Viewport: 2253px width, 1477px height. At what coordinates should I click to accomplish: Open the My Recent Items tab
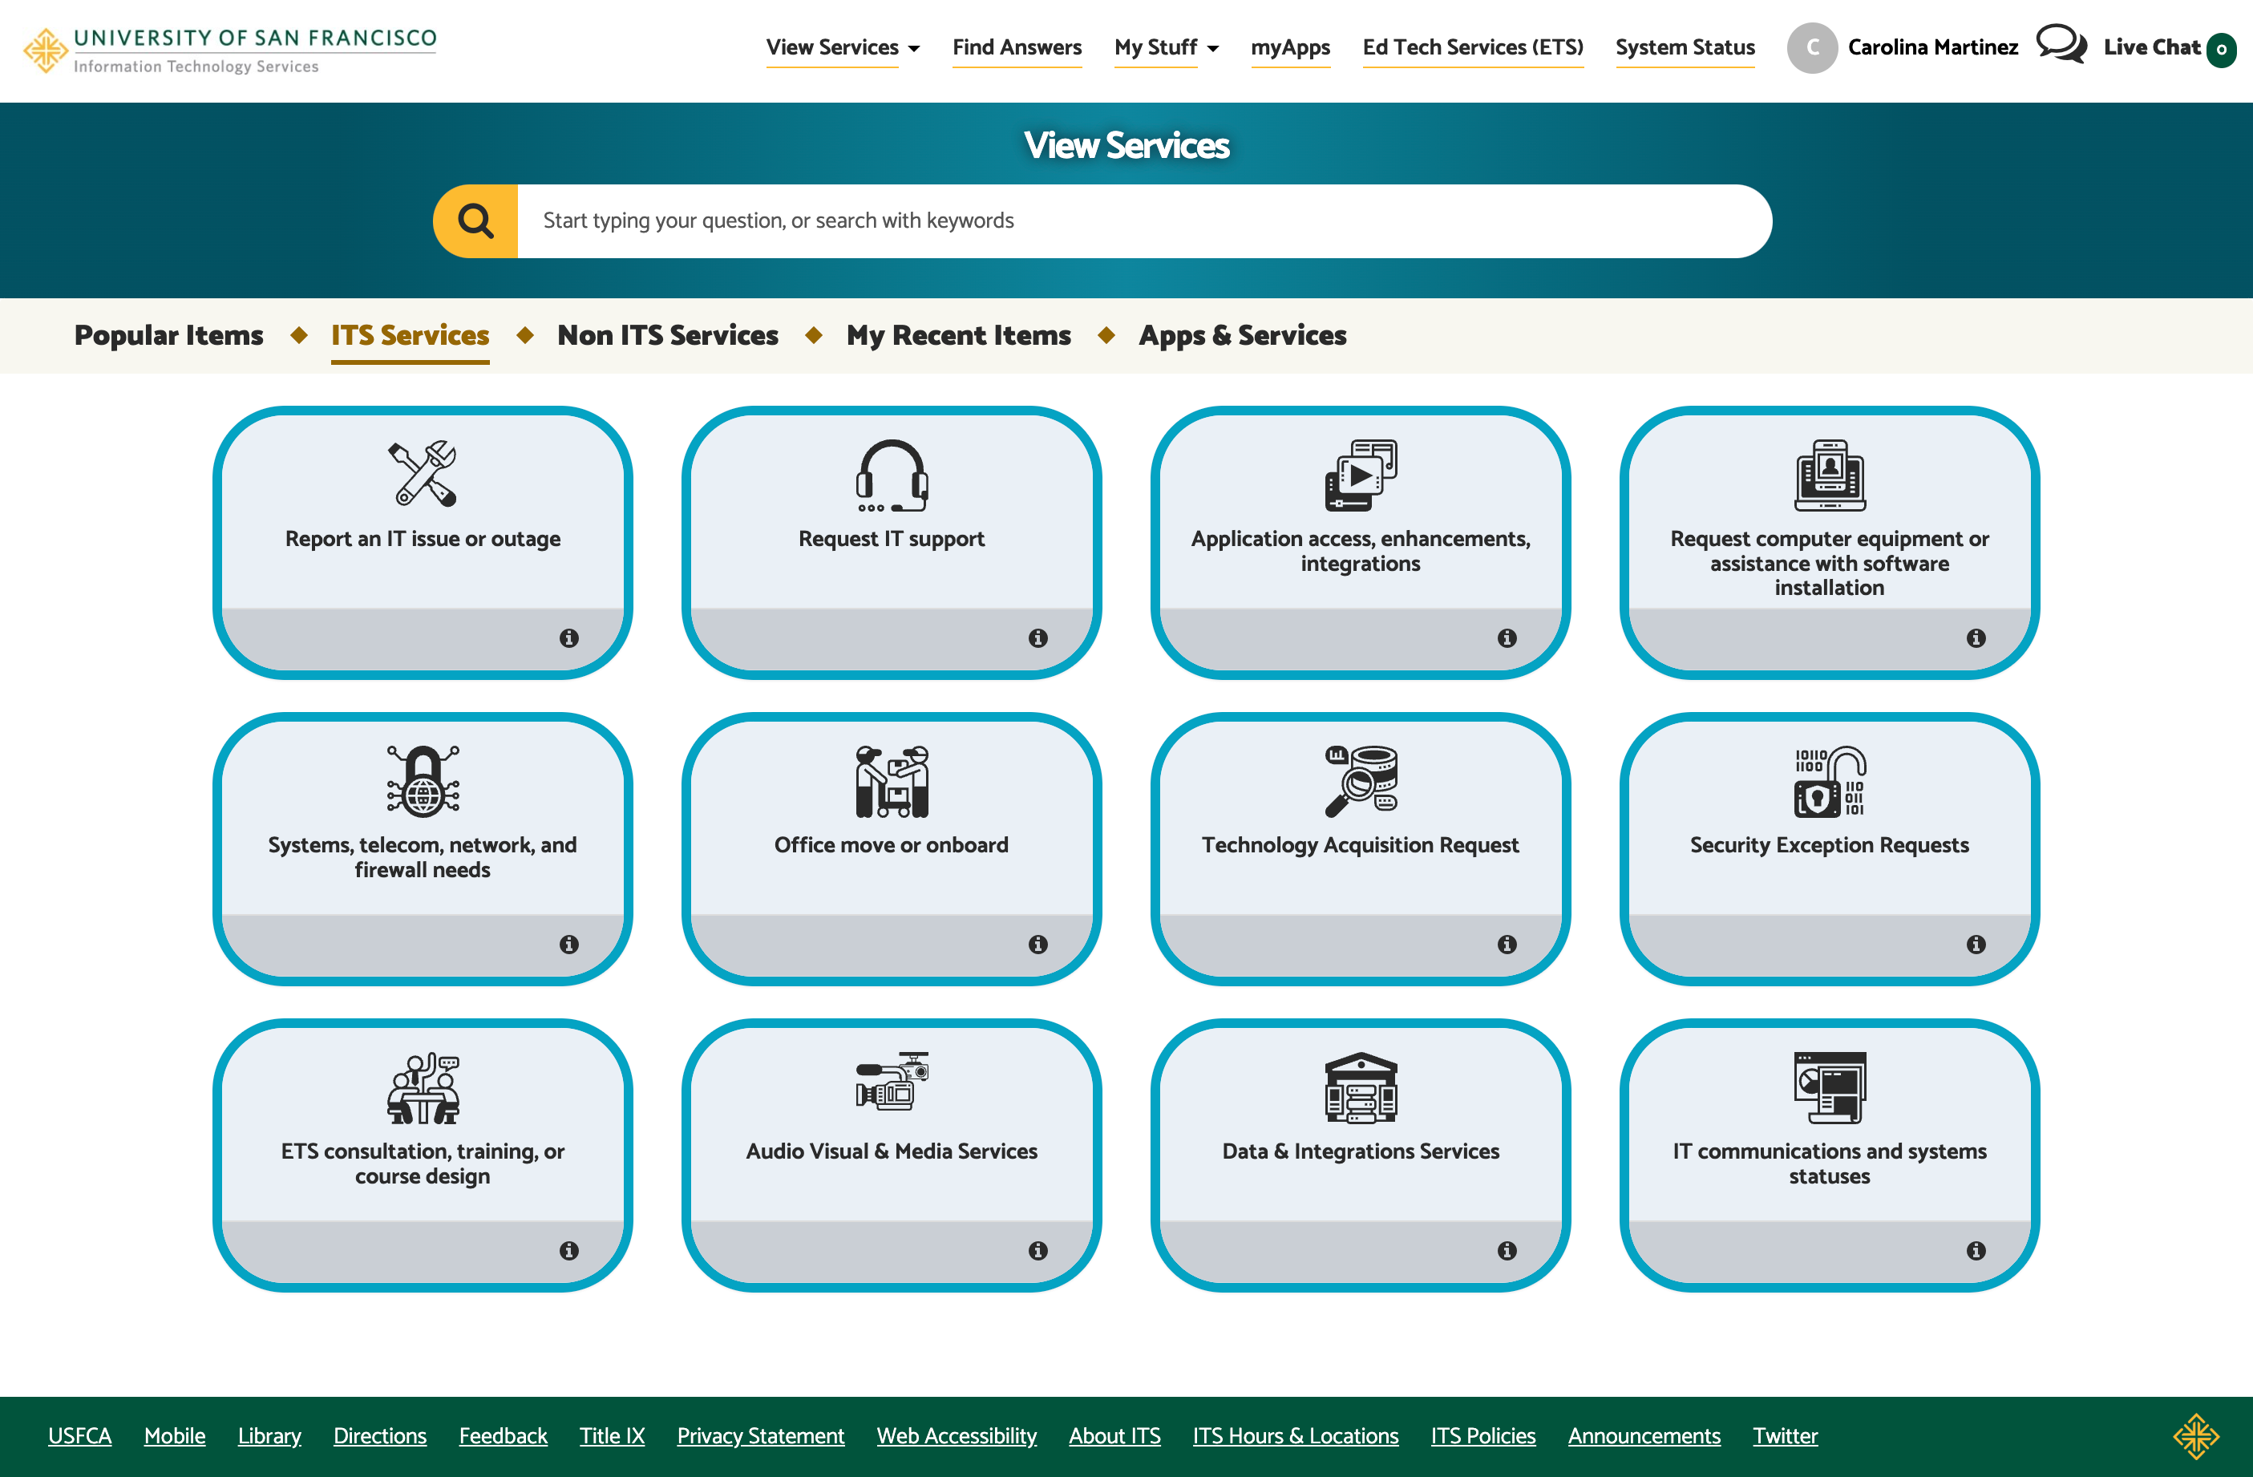pos(958,335)
